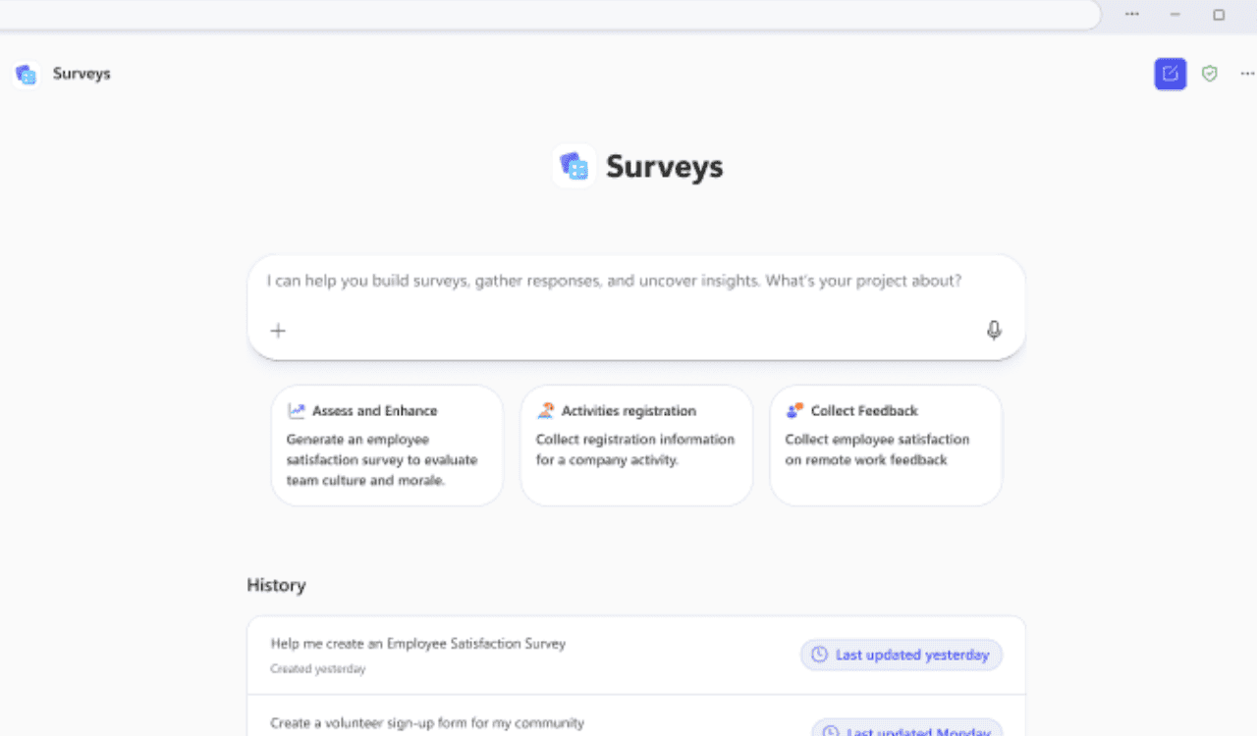Click the Assess and Enhance suggestion card
The width and height of the screenshot is (1257, 736).
point(387,446)
